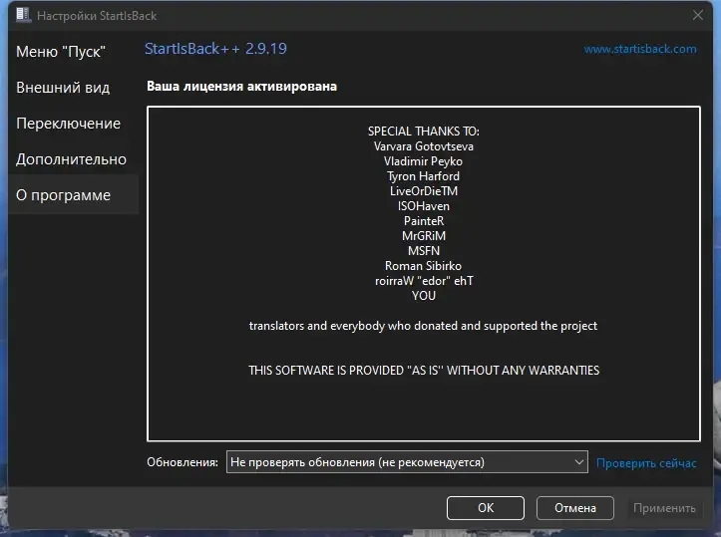Image resolution: width=721 pixels, height=537 pixels.
Task: Click the ISOHaven credit line
Action: click(x=424, y=206)
